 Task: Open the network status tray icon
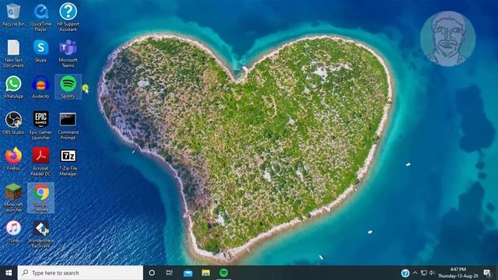(x=423, y=273)
